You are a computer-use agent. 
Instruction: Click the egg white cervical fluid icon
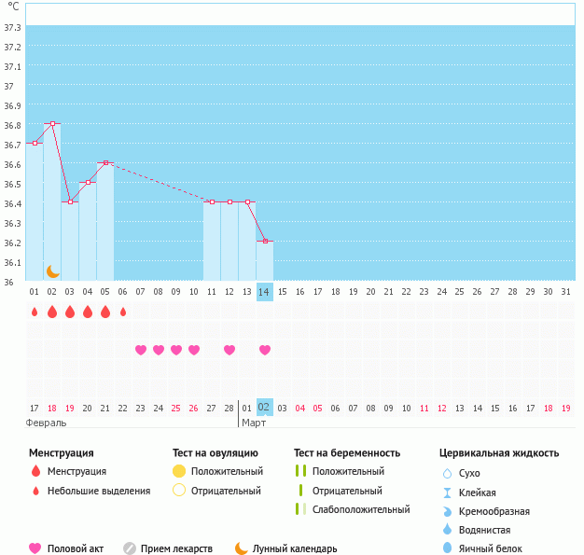click(x=447, y=548)
